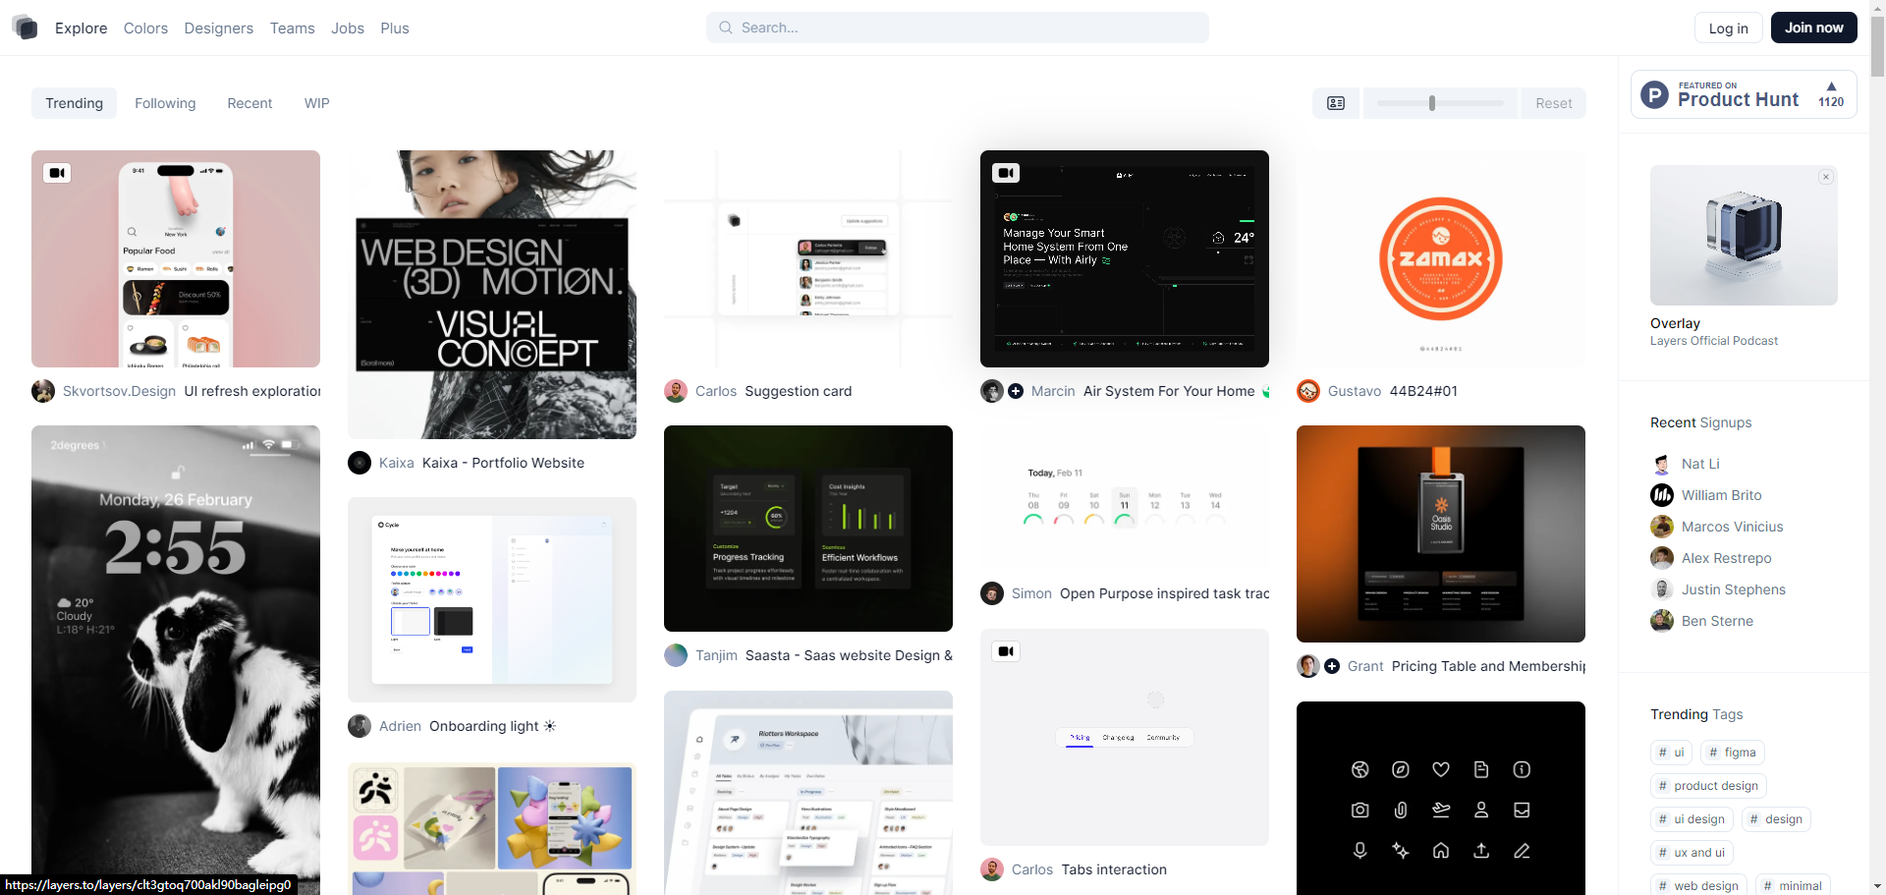
Task: Switch to the Recent tab
Action: coord(250,103)
